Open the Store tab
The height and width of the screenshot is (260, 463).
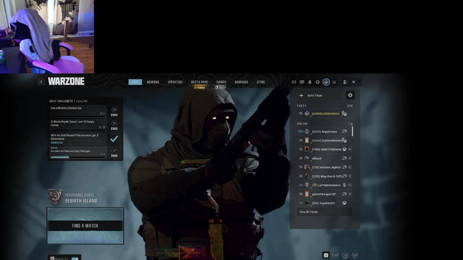261,82
